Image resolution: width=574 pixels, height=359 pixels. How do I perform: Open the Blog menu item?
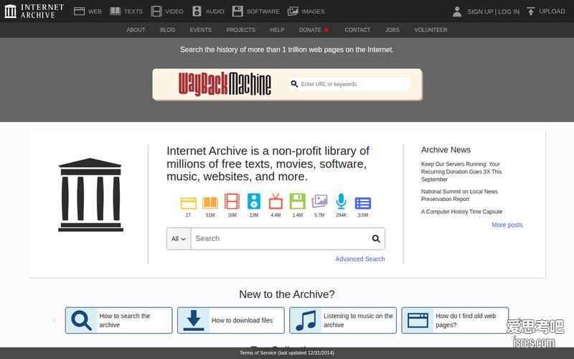(x=167, y=29)
